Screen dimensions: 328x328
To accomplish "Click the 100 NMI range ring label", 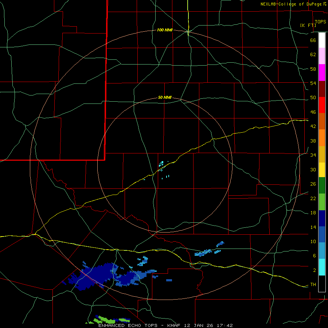I will click(165, 30).
